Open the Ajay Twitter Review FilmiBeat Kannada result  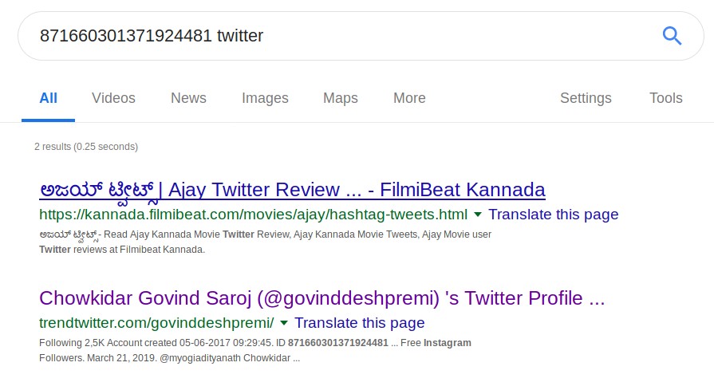pyautogui.click(x=292, y=190)
